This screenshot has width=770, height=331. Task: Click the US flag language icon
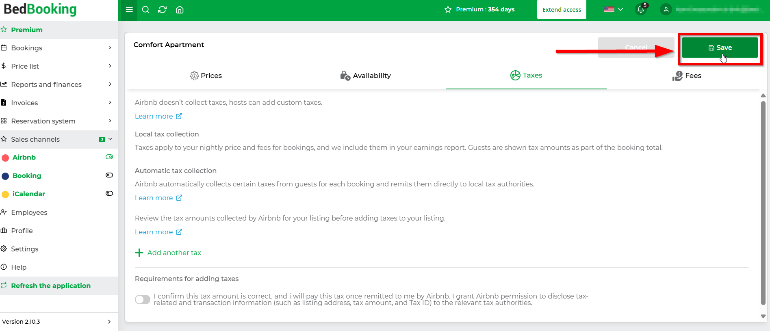(609, 9)
